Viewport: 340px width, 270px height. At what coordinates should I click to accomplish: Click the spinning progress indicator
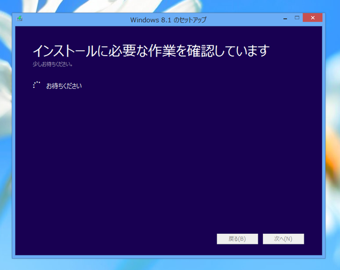tap(36, 85)
